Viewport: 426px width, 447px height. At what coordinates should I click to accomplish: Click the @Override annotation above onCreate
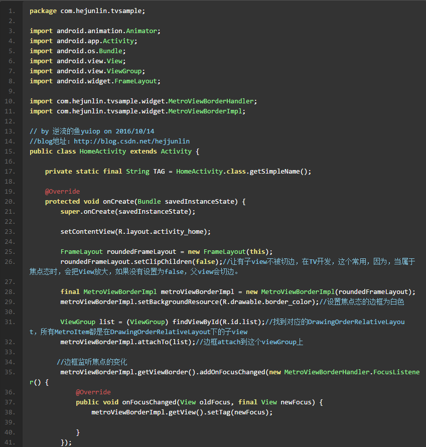pos(62,192)
